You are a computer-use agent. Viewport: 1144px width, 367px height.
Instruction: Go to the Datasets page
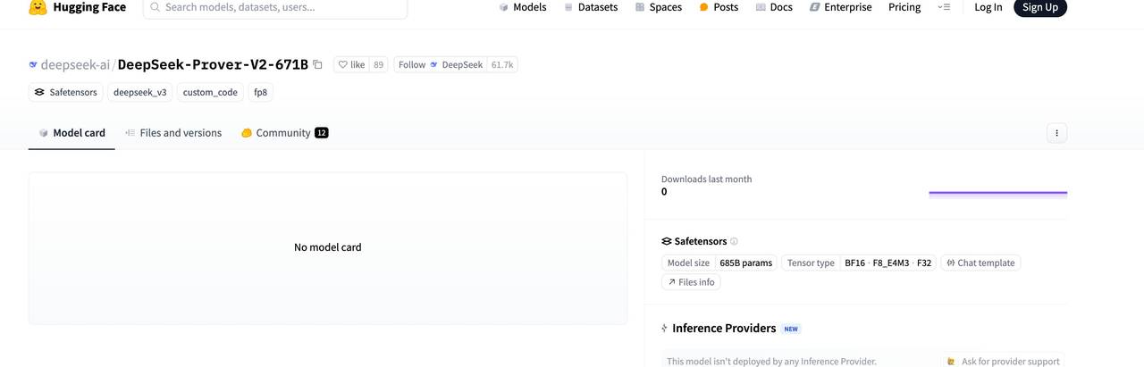pos(591,7)
